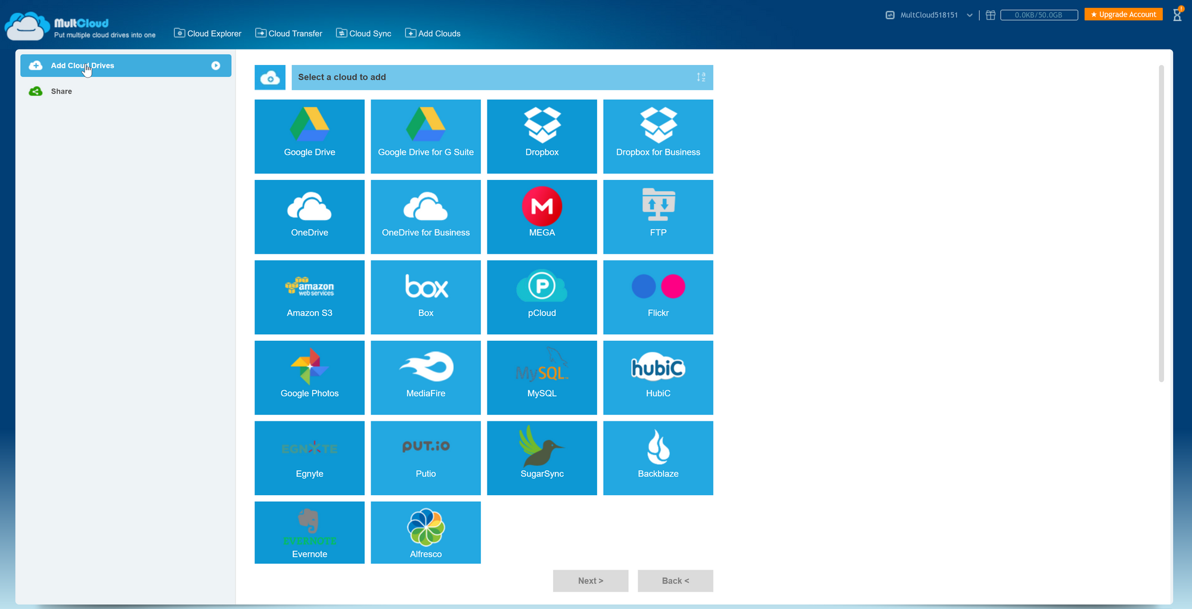Add an FTP connection

coord(657,217)
